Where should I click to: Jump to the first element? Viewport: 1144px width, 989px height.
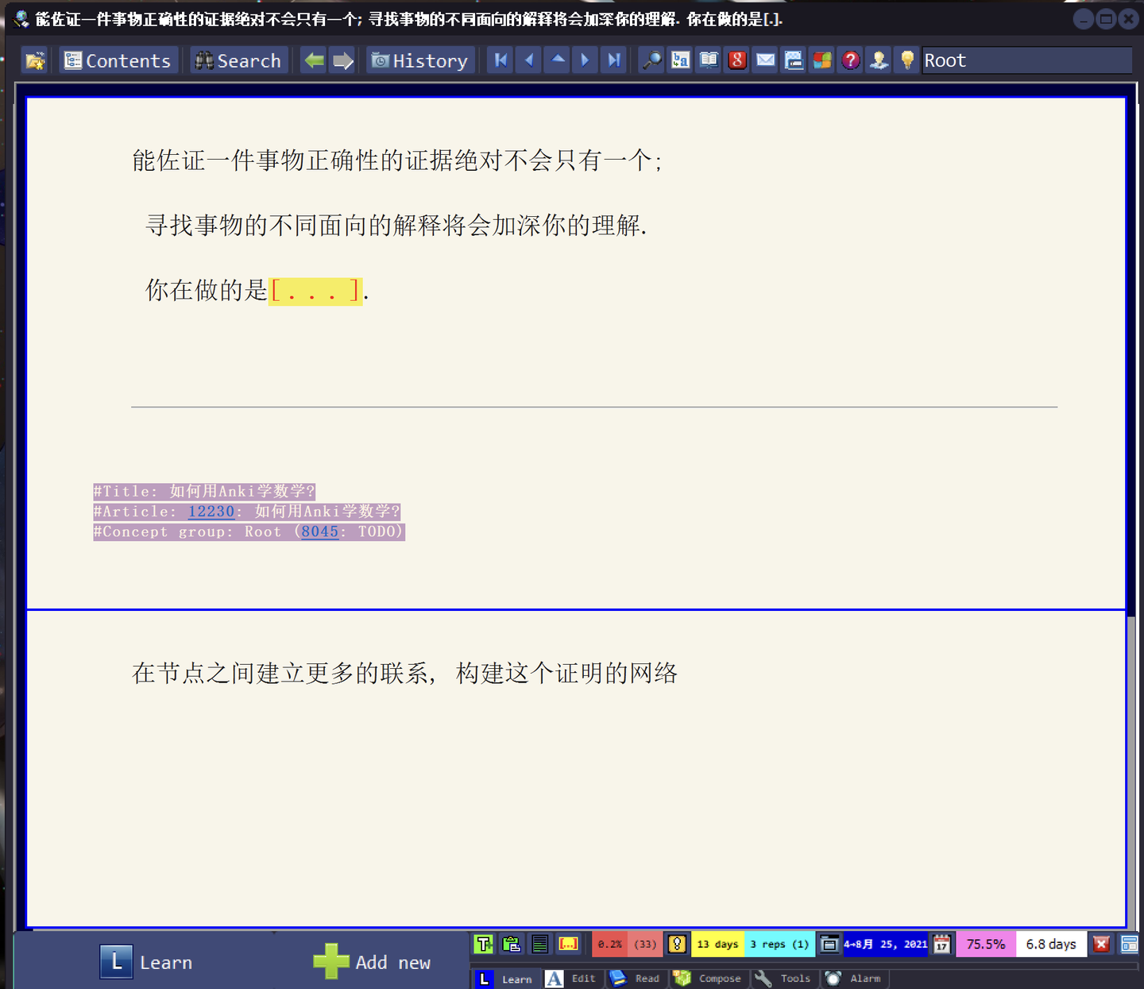point(500,60)
